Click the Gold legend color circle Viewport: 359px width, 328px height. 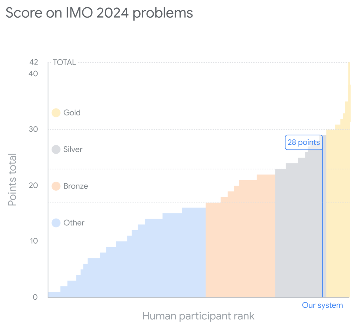[x=56, y=113]
